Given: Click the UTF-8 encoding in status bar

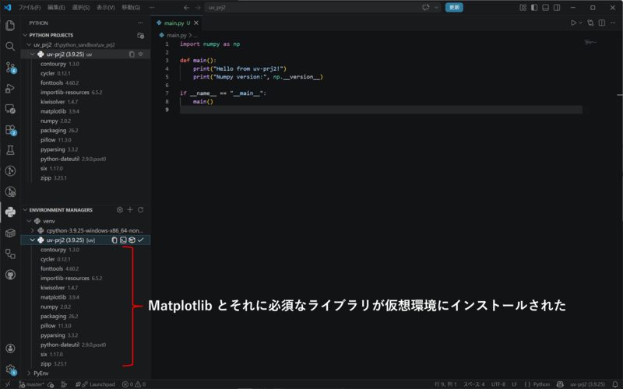Looking at the screenshot, I should pyautogui.click(x=498, y=384).
